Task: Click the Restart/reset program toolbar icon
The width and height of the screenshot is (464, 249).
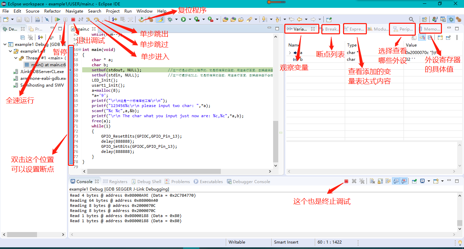Action: click(141, 19)
